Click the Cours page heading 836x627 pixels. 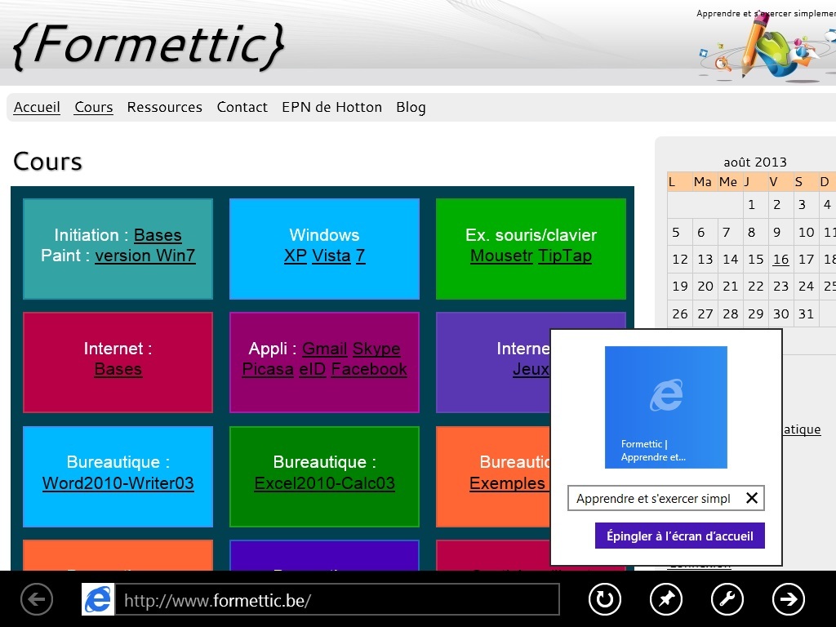(x=47, y=161)
